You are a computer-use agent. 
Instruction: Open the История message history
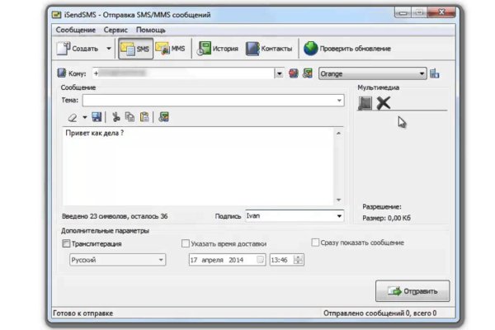(219, 49)
